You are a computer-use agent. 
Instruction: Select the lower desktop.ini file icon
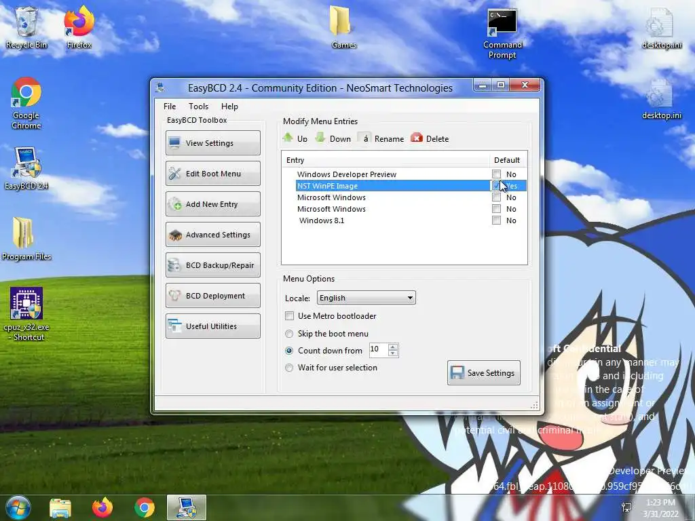click(x=662, y=99)
